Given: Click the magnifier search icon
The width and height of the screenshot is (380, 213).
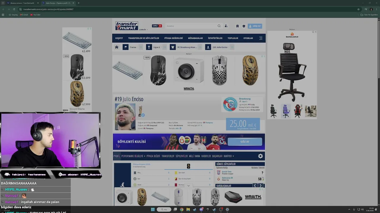Looking at the screenshot, I should tap(219, 26).
